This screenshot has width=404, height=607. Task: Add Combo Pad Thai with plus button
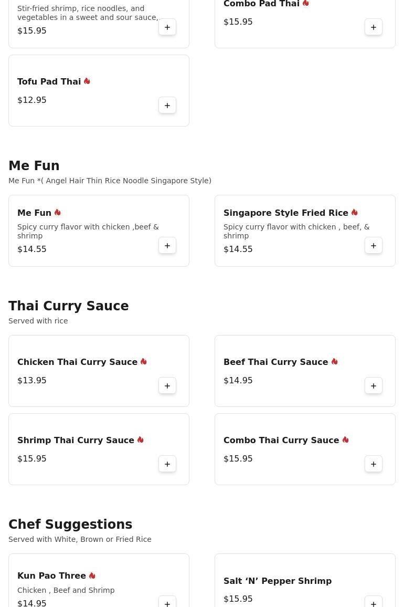pyautogui.click(x=374, y=27)
